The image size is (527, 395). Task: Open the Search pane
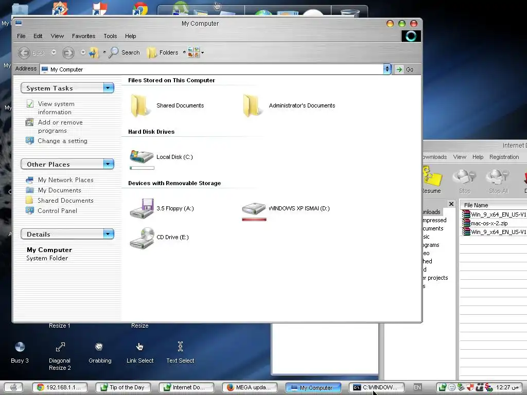pyautogui.click(x=125, y=52)
